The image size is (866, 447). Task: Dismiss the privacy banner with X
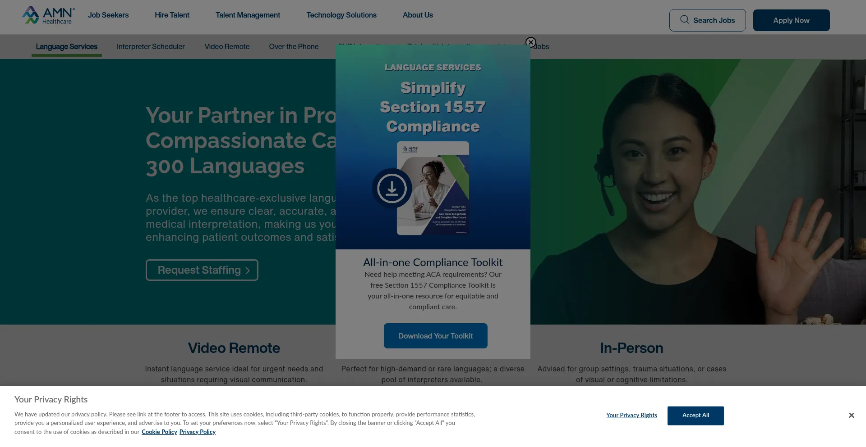(851, 415)
